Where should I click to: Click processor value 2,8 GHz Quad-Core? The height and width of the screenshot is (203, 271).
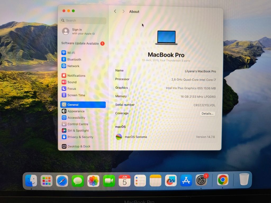193,80
